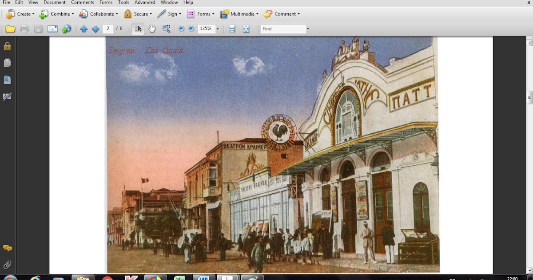Click the Zoom In plus button
Viewport: 533px width, 280px height.
point(191,29)
